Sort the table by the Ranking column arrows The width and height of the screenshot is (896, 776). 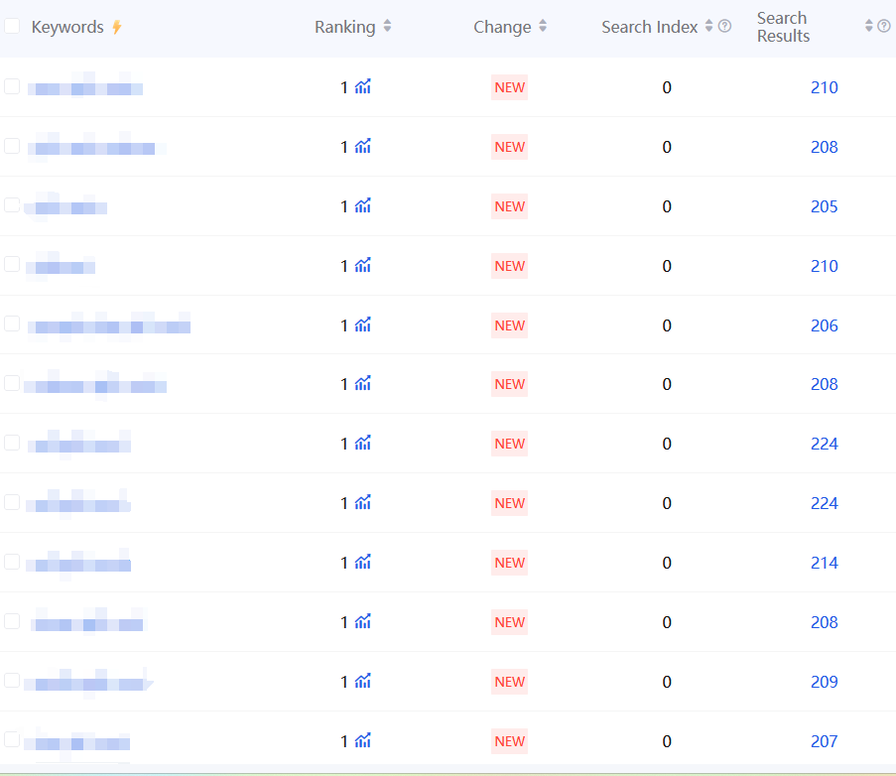tap(387, 27)
